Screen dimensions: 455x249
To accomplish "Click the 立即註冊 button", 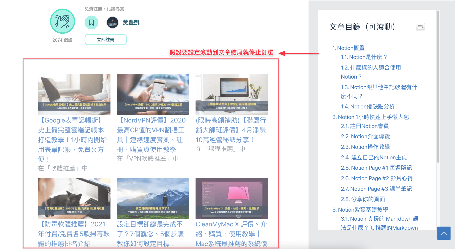I will click(x=106, y=40).
